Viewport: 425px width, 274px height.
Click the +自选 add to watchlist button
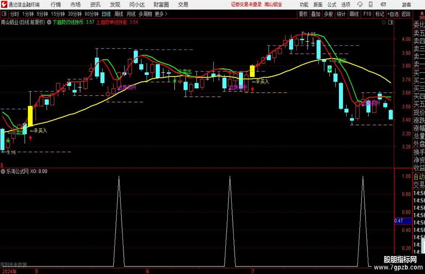(393, 14)
